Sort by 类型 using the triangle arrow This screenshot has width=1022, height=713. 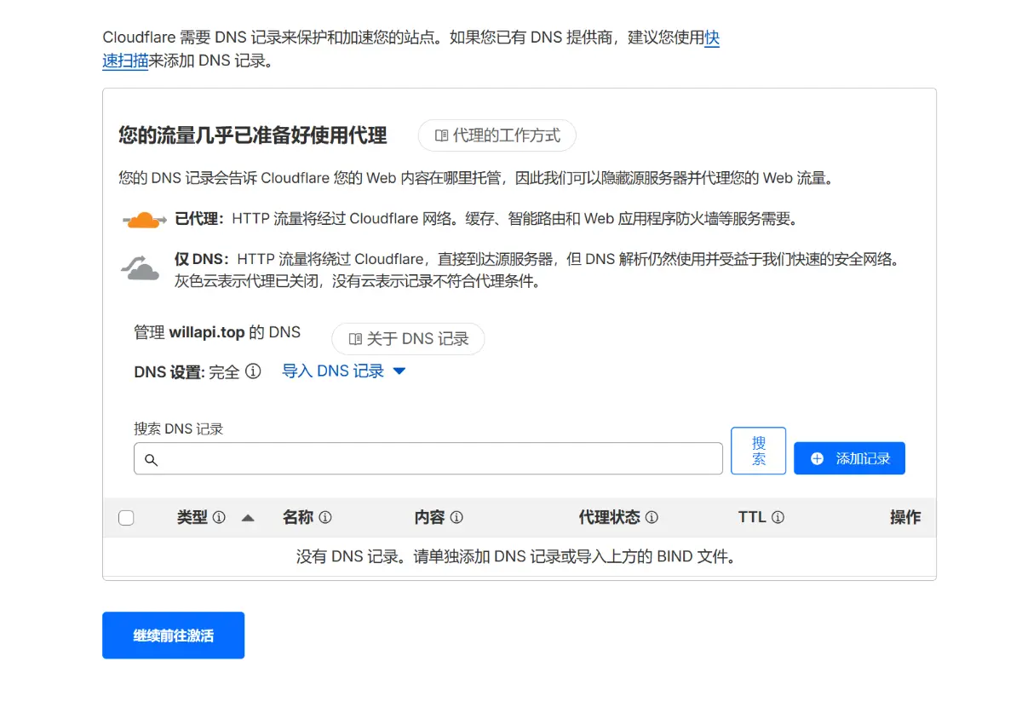(248, 518)
